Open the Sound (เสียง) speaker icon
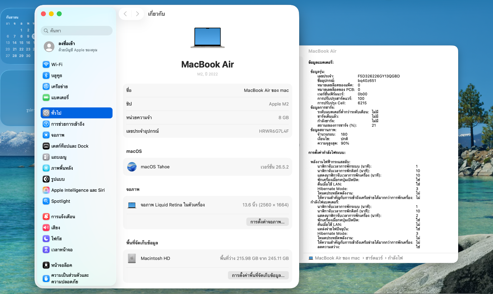Image resolution: width=493 pixels, height=294 pixels. (x=46, y=228)
